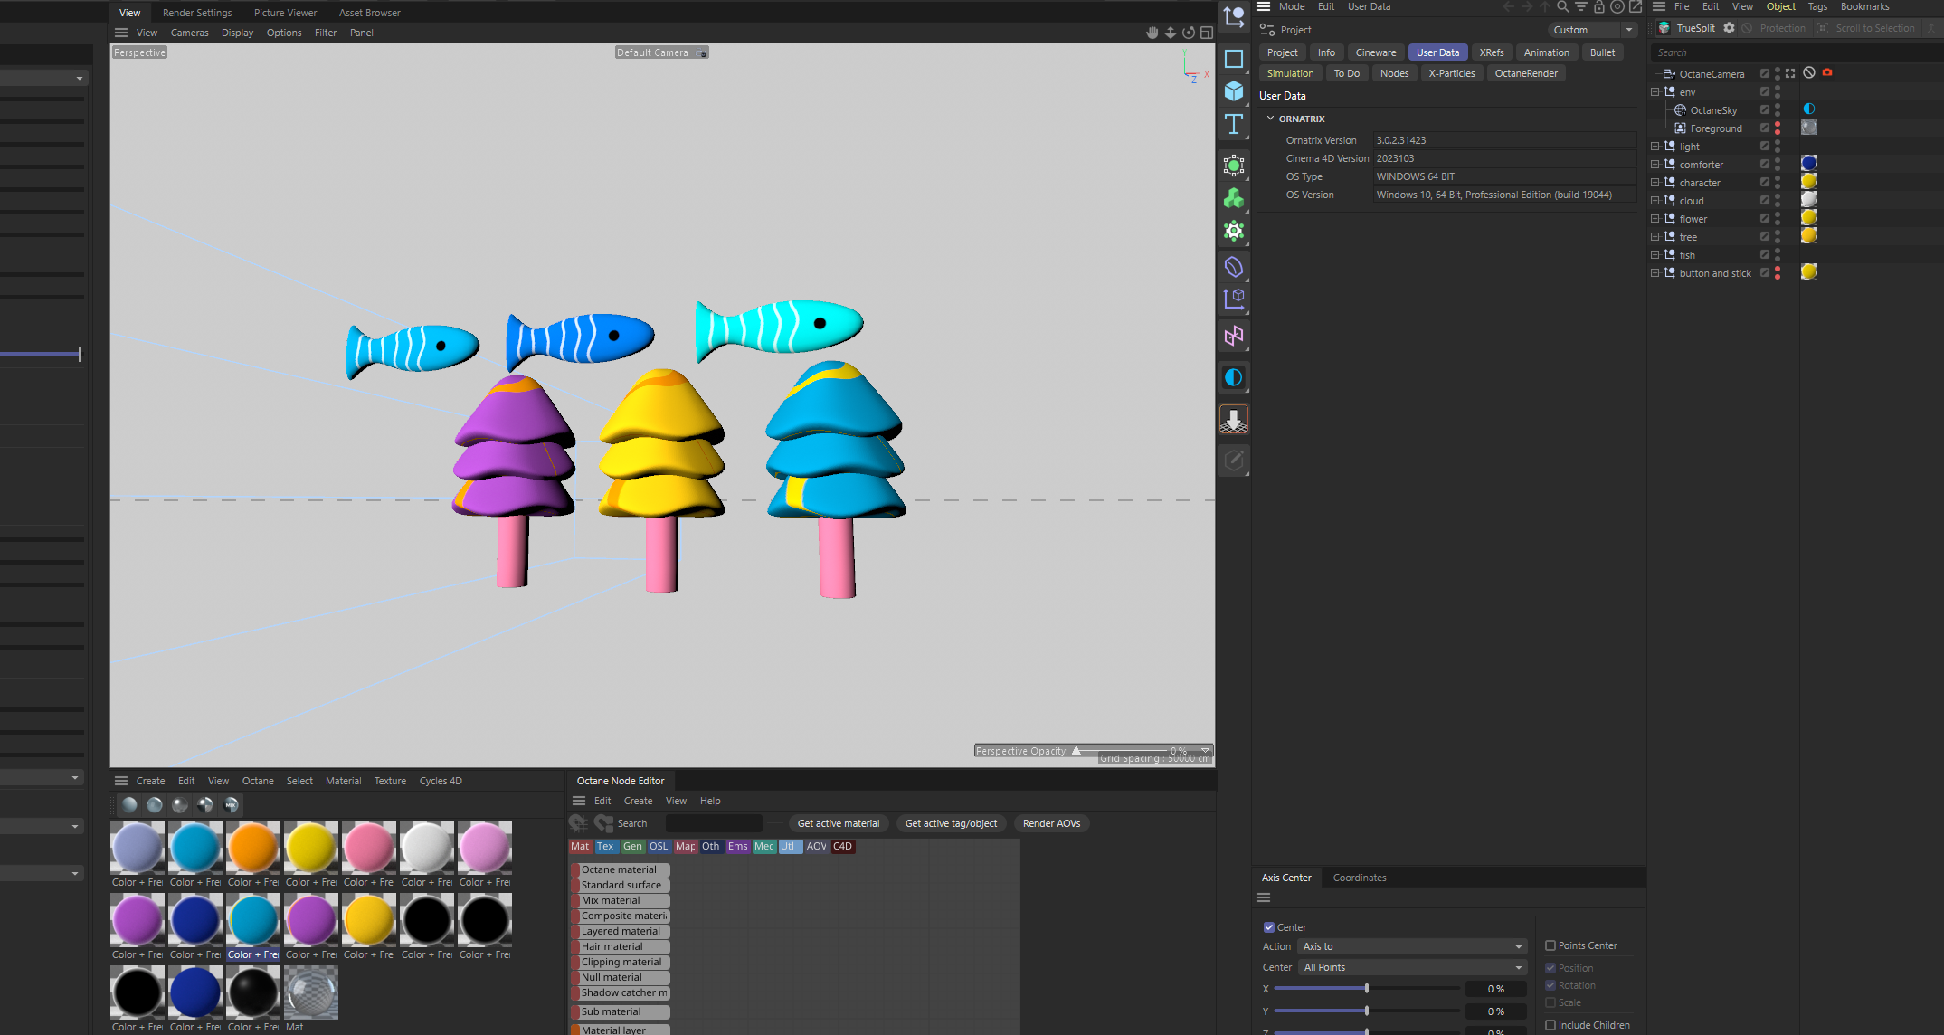The width and height of the screenshot is (1944, 1035).
Task: Expand the tree object group
Action: [x=1655, y=237]
